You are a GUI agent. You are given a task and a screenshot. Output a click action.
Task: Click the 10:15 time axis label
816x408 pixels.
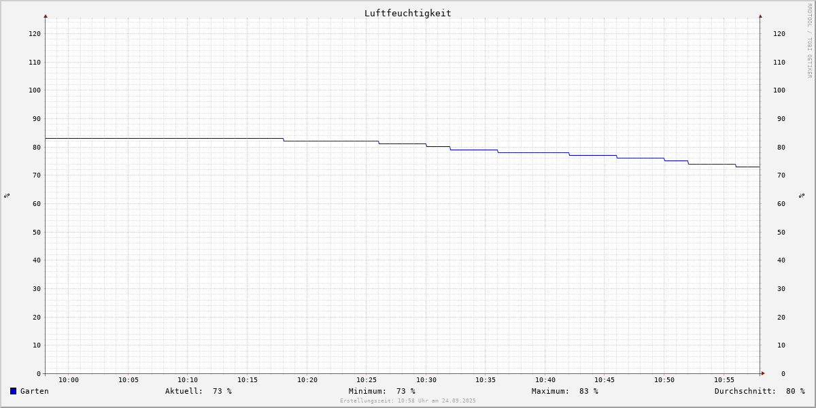(248, 380)
